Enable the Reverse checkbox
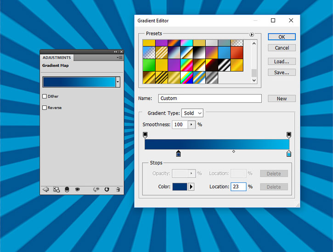This screenshot has width=333, height=252. click(45, 108)
